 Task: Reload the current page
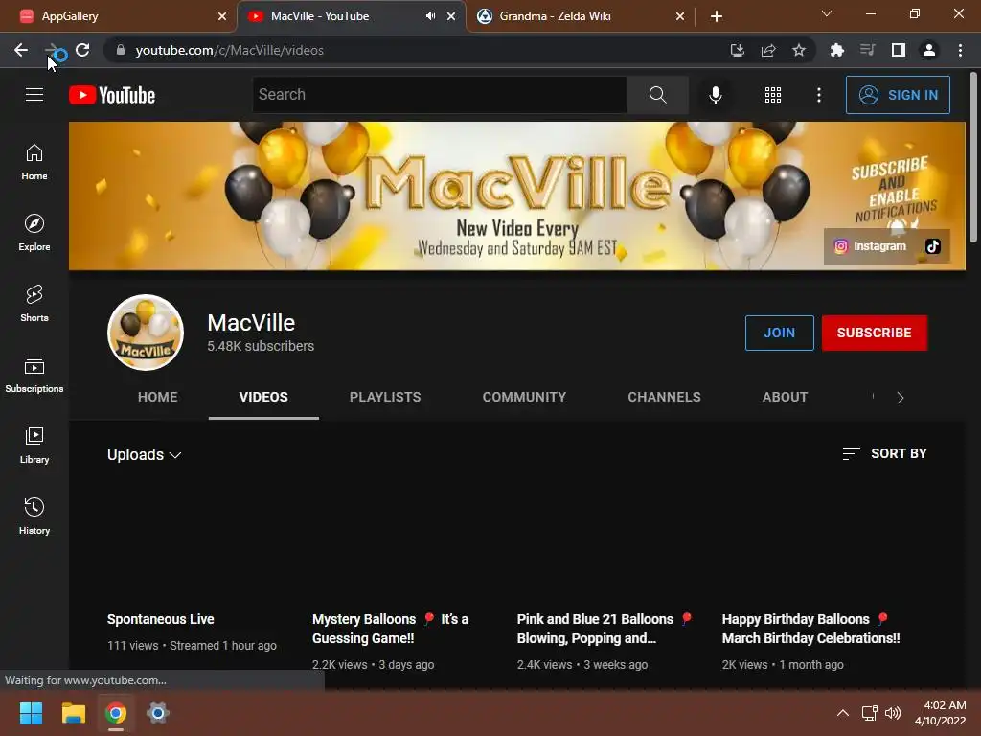[82, 50]
